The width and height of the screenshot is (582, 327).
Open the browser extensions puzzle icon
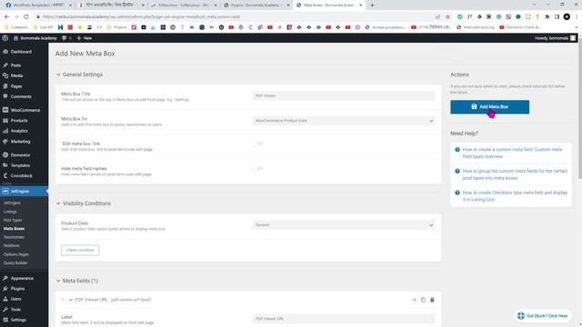pos(547,16)
